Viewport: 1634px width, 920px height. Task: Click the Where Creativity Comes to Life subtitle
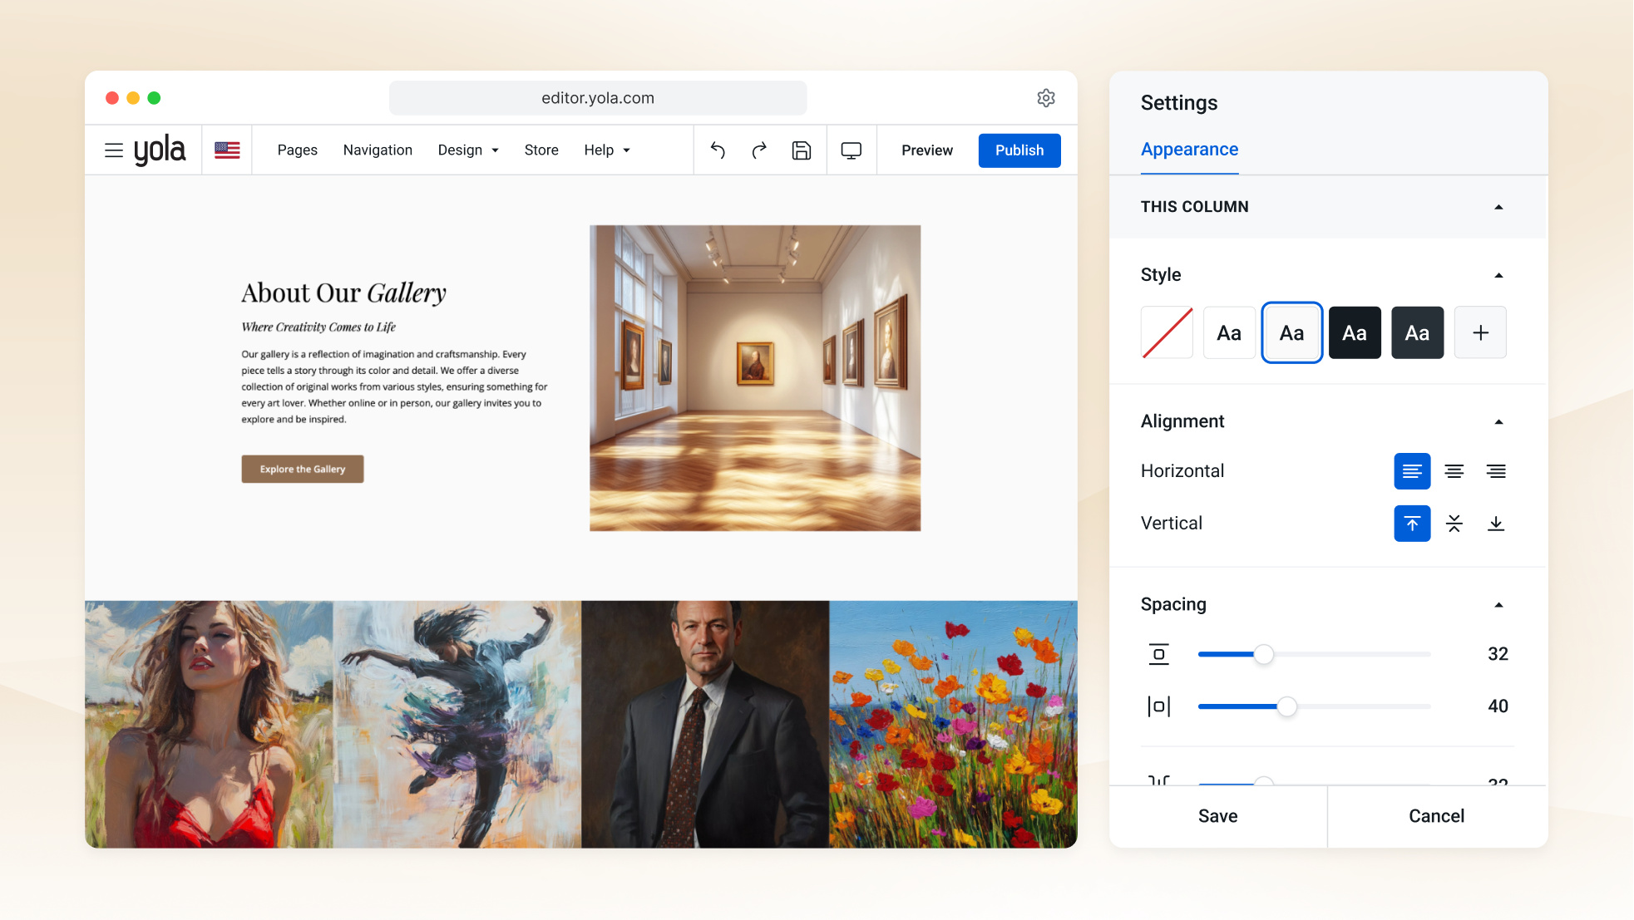(x=318, y=327)
